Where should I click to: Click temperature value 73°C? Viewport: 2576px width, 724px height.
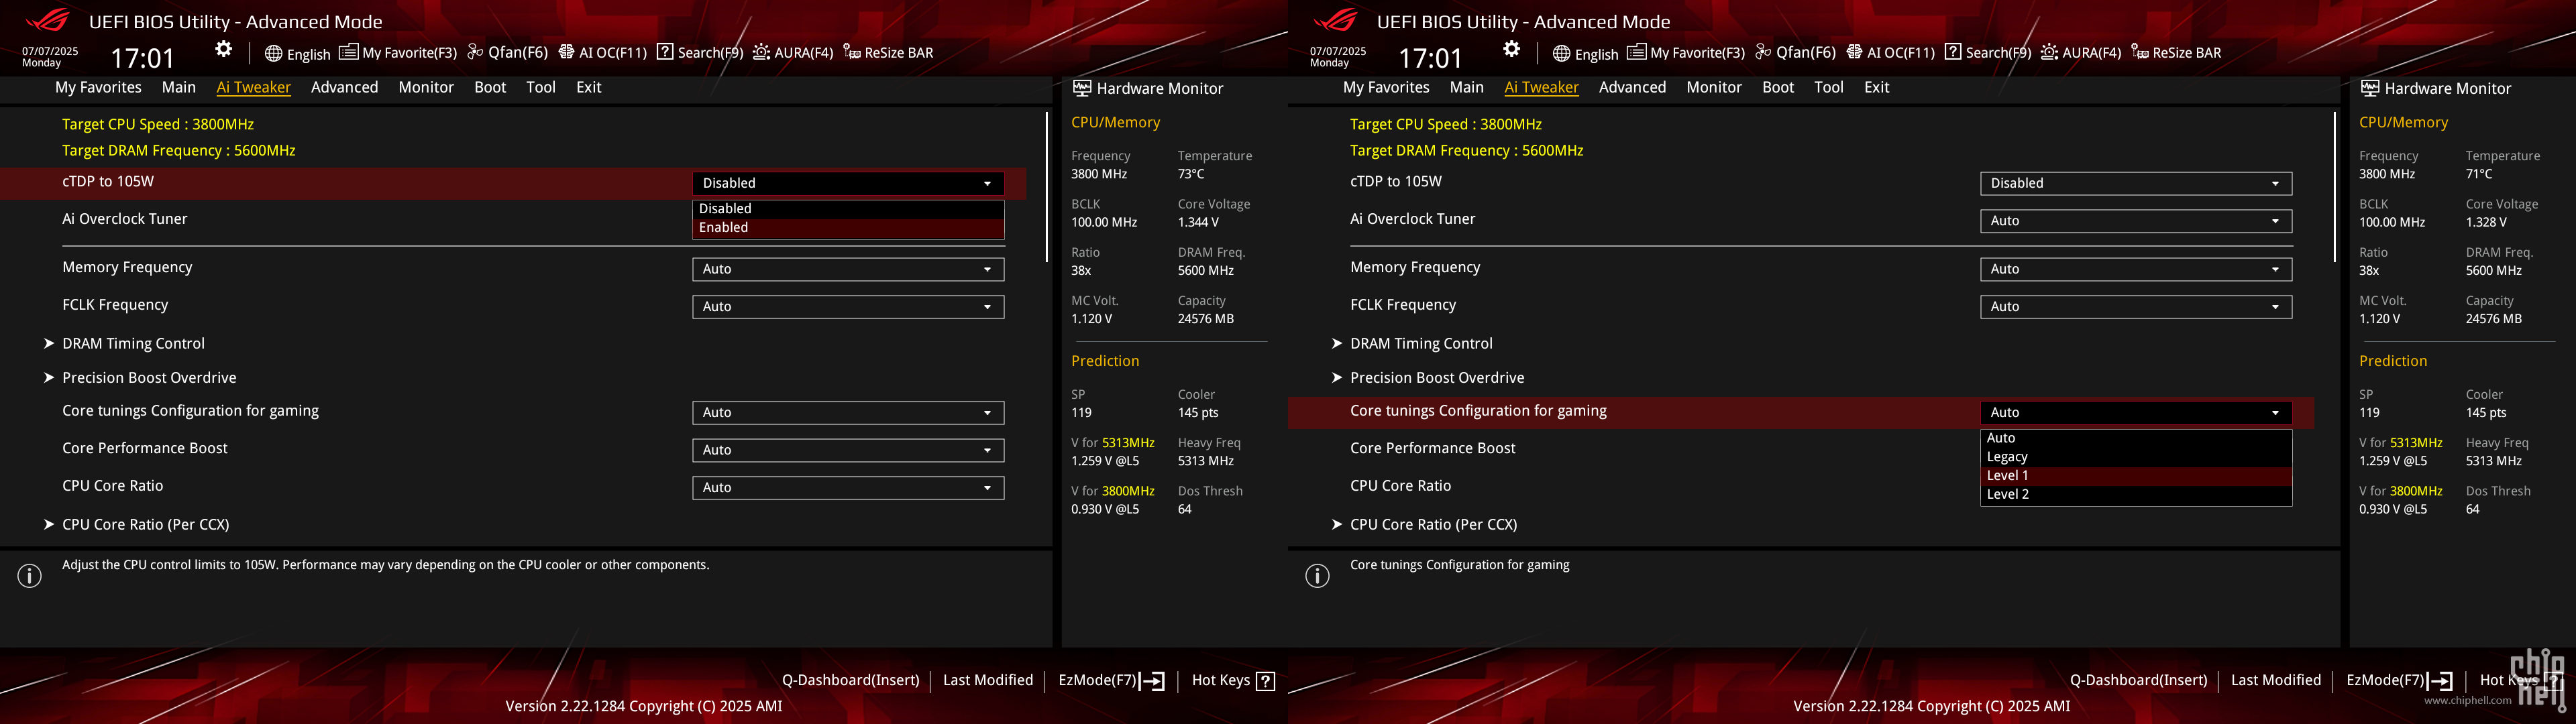click(x=1191, y=174)
